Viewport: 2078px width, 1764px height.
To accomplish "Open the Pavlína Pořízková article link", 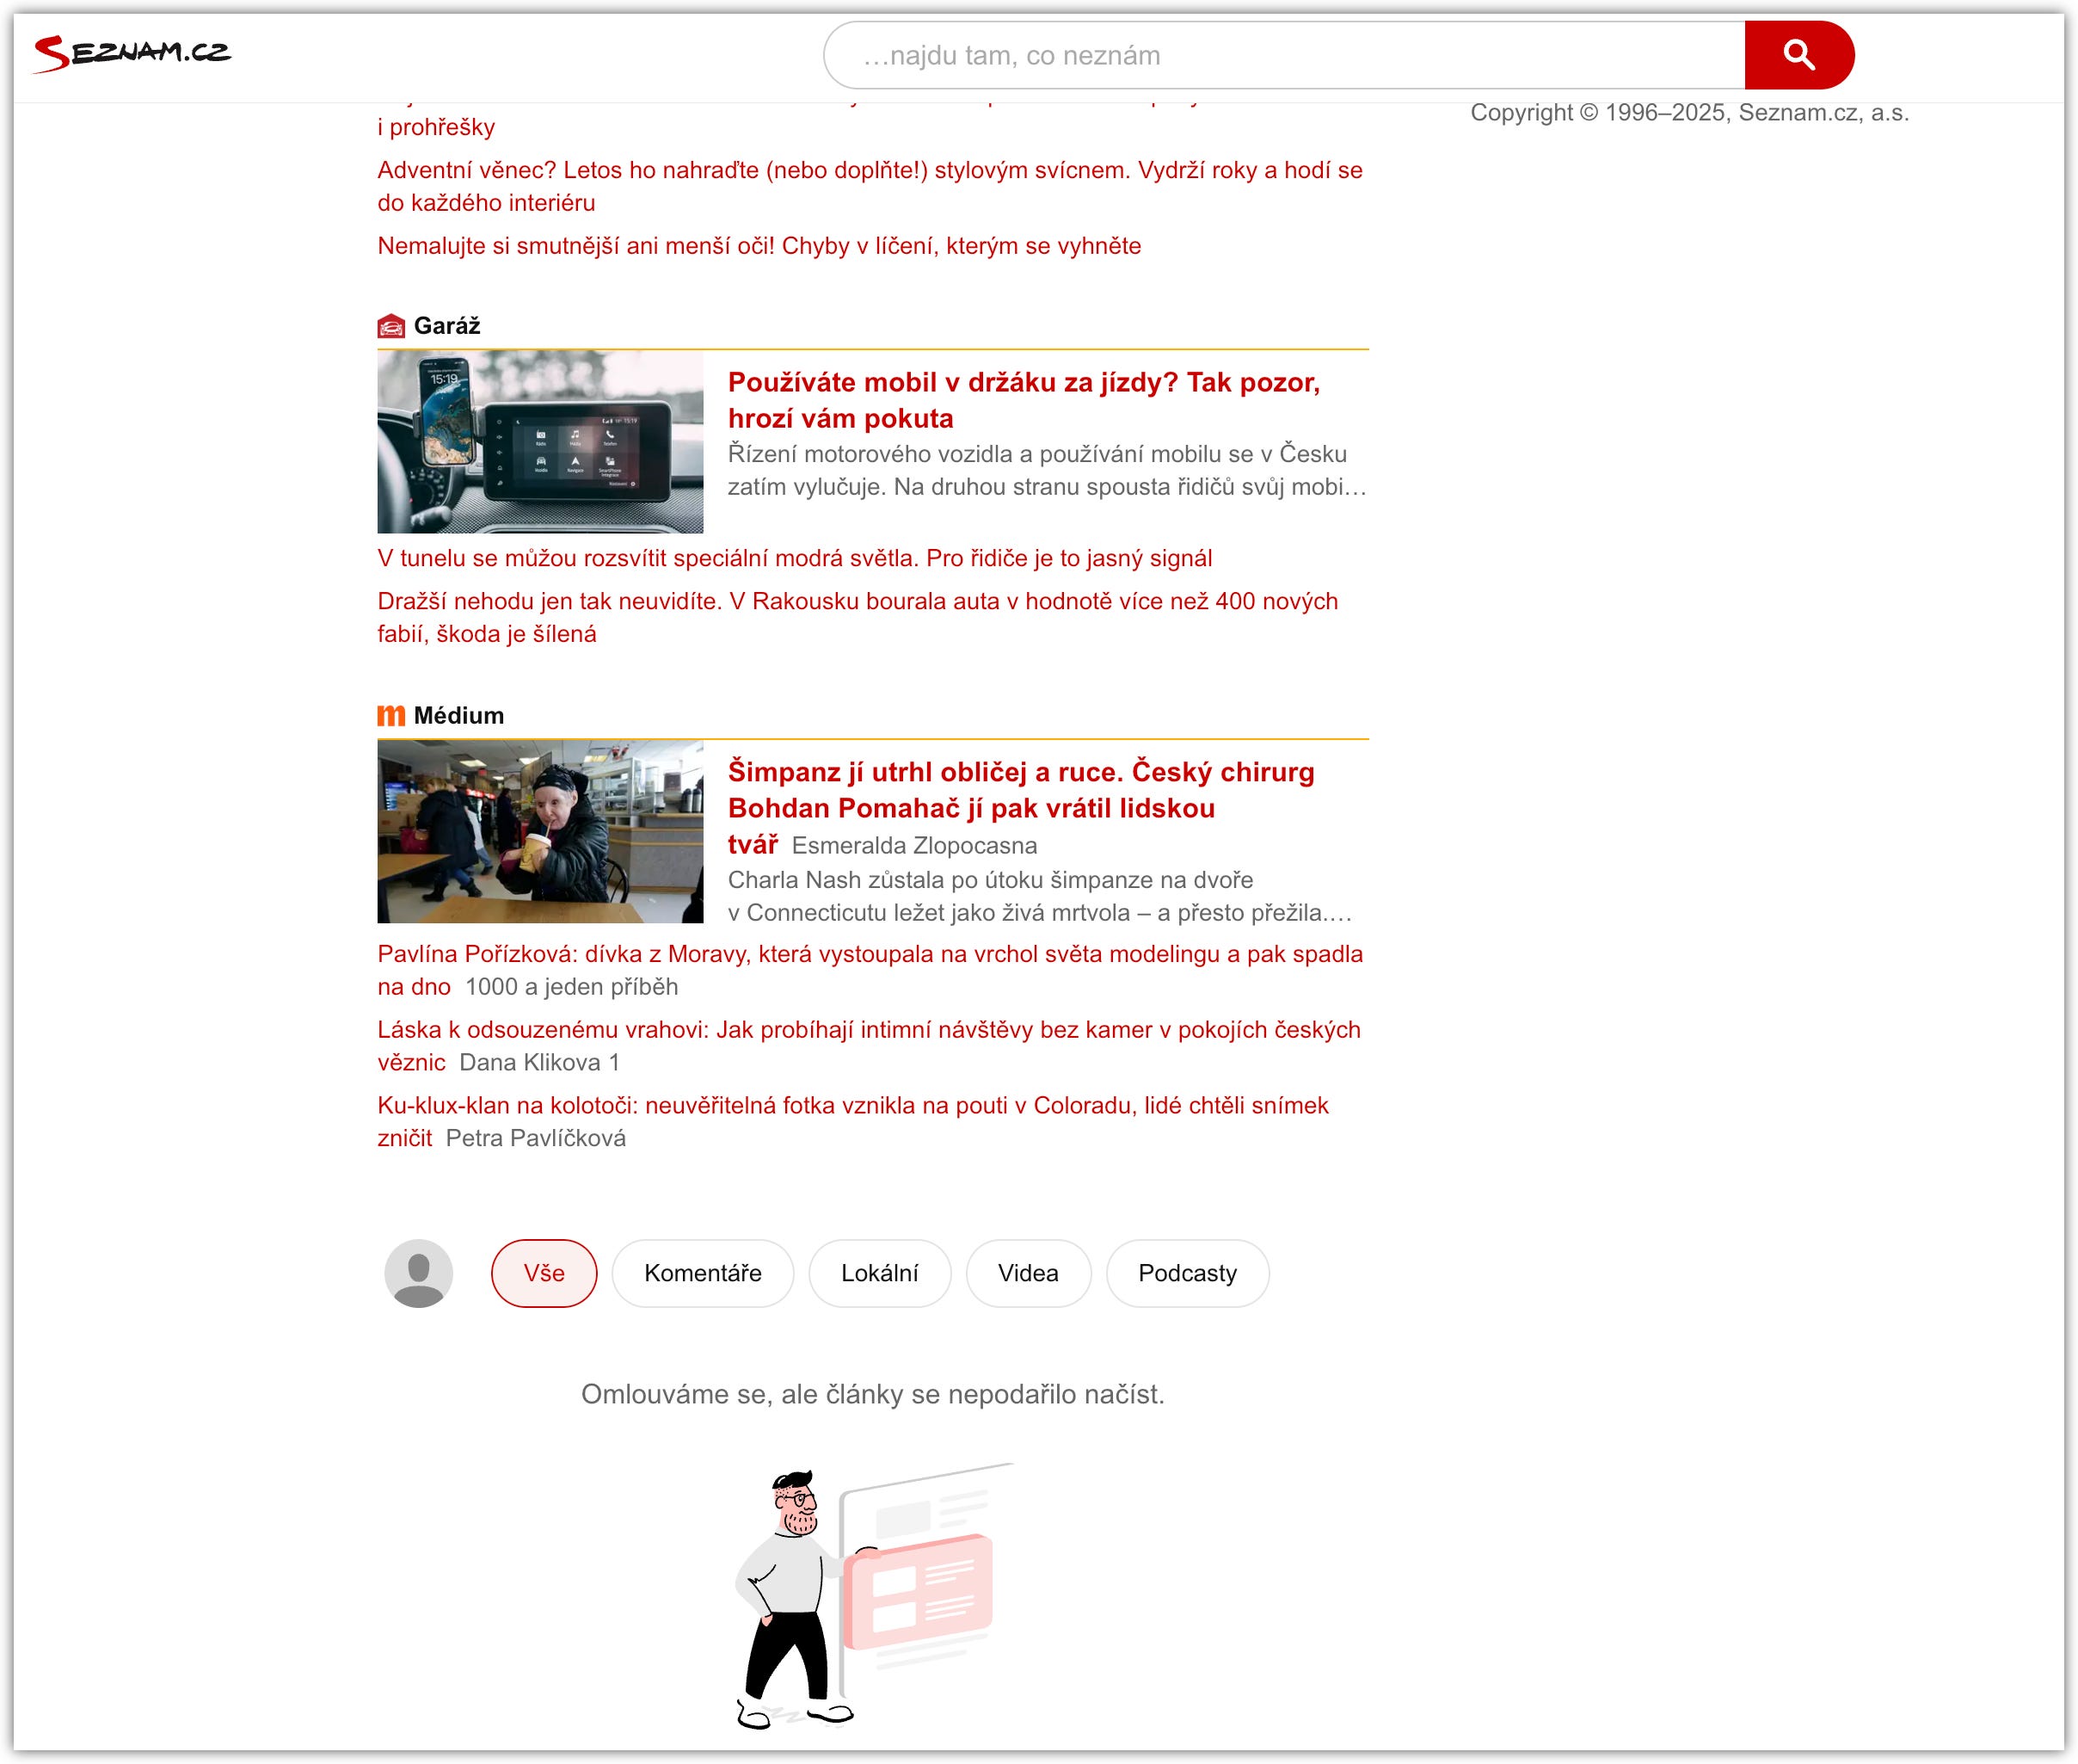I will (869, 954).
